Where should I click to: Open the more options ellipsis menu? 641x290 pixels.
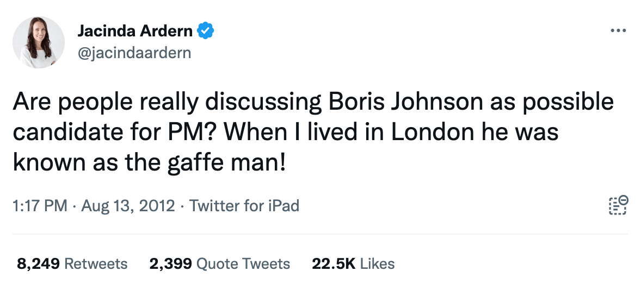(618, 30)
